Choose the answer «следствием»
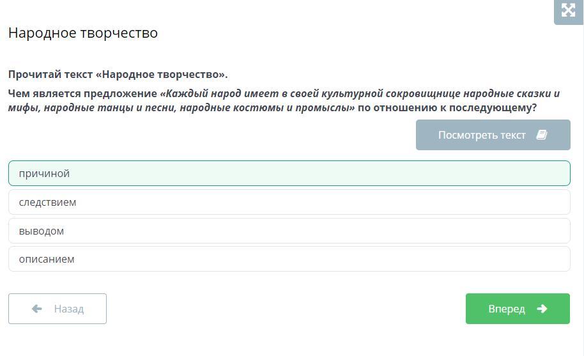Image resolution: width=584 pixels, height=356 pixels. [x=289, y=202]
